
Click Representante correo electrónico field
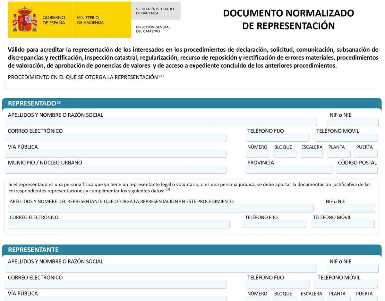(x=116, y=284)
